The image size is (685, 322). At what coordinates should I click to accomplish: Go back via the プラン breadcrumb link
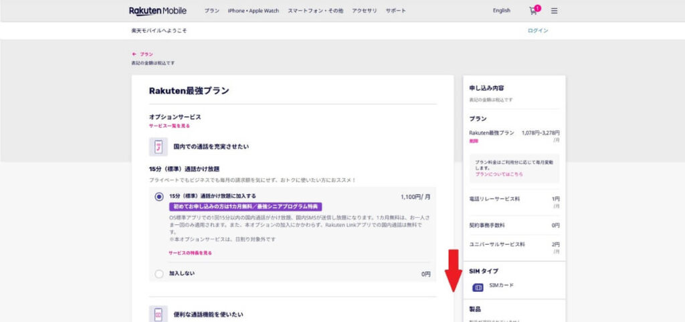click(146, 55)
